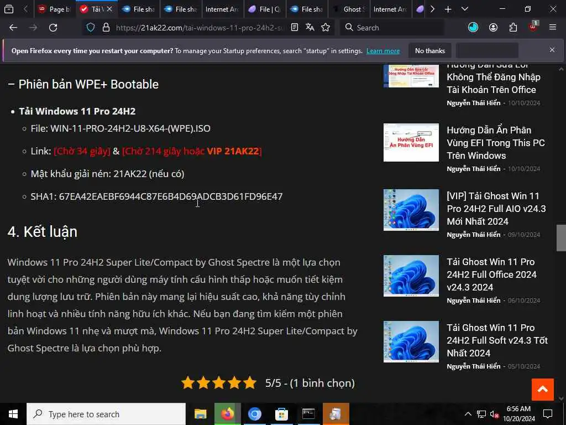Switch to Firefox in the taskbar

pos(227,414)
